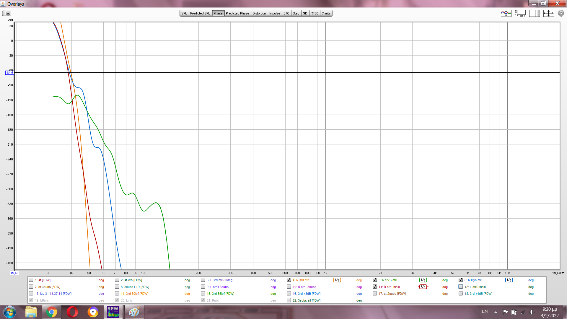Viewport: 567px width, 319px height.
Task: Click the capture graph camera icon
Action: pyautogui.click(x=7, y=13)
